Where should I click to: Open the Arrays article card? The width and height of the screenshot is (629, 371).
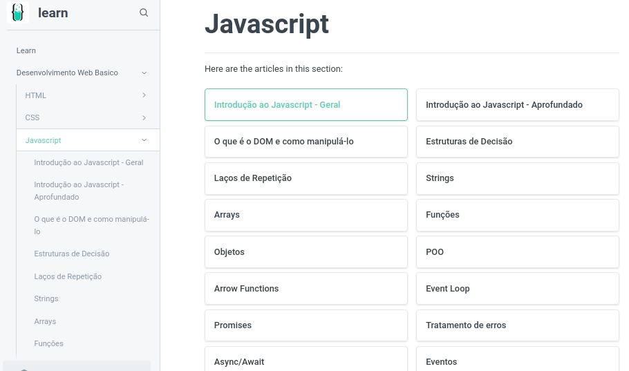point(306,215)
